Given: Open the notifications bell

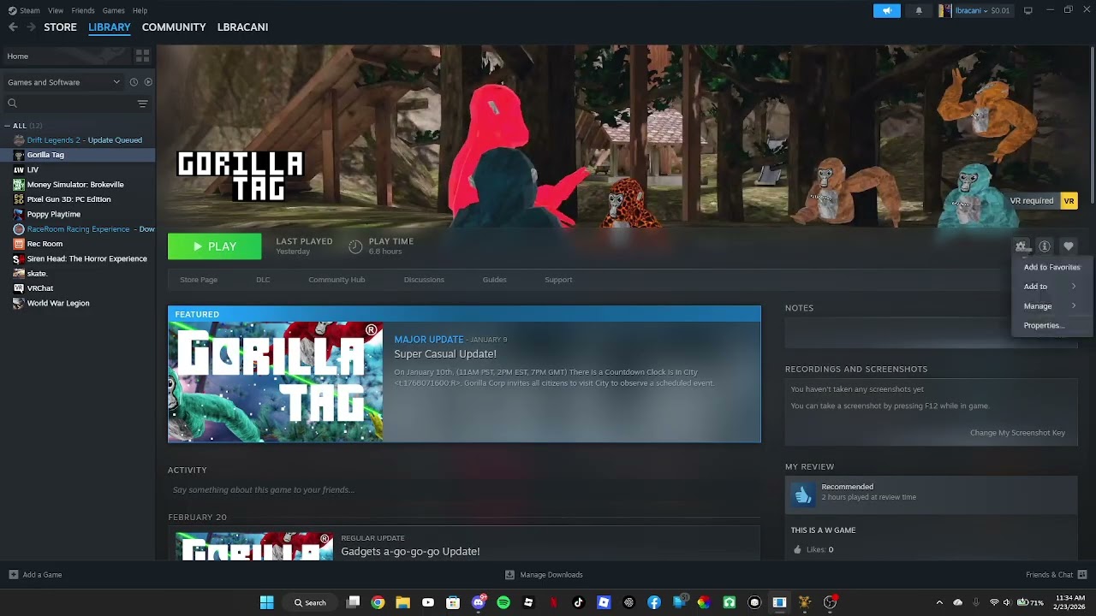Looking at the screenshot, I should click(x=919, y=10).
